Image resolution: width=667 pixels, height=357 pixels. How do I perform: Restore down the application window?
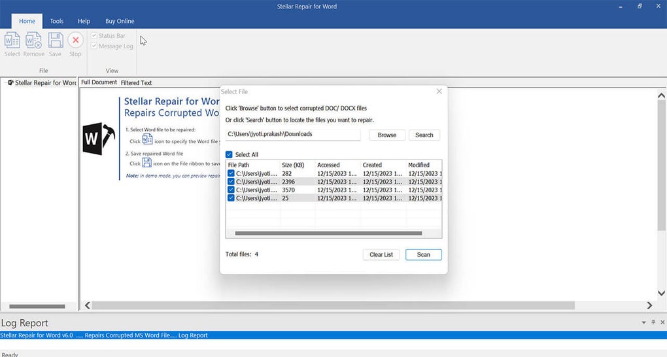[x=640, y=7]
